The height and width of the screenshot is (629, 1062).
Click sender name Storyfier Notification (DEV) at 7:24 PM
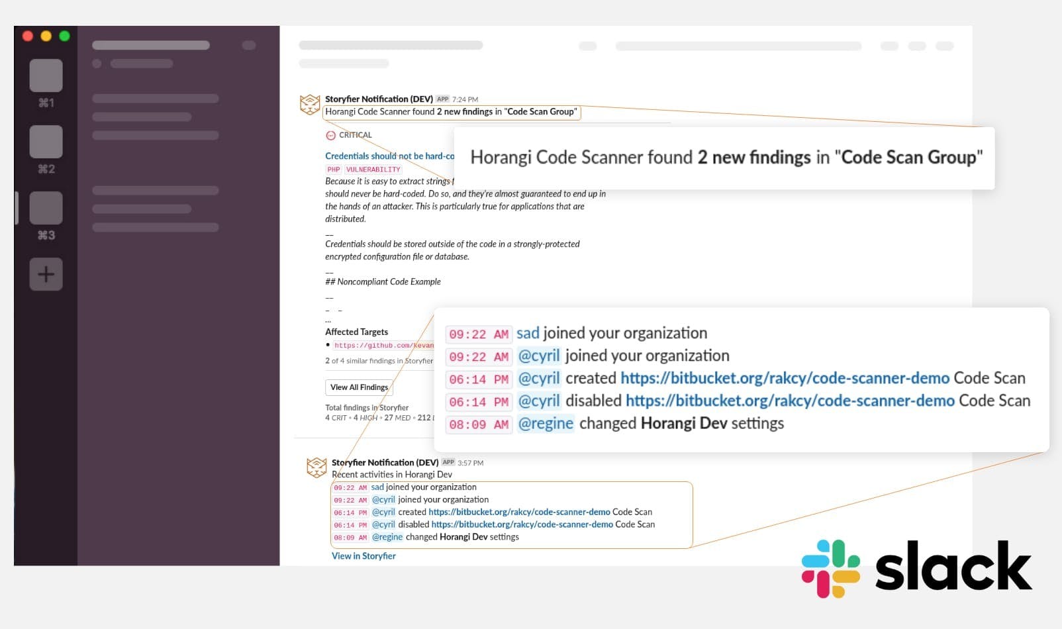(x=379, y=99)
